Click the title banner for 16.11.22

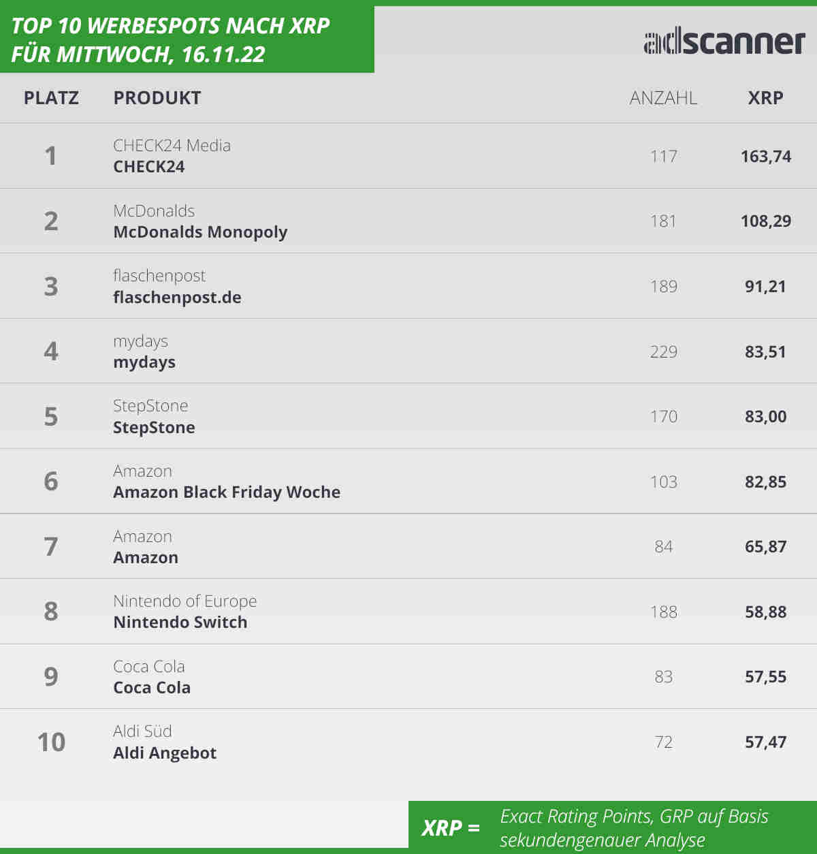tap(187, 39)
